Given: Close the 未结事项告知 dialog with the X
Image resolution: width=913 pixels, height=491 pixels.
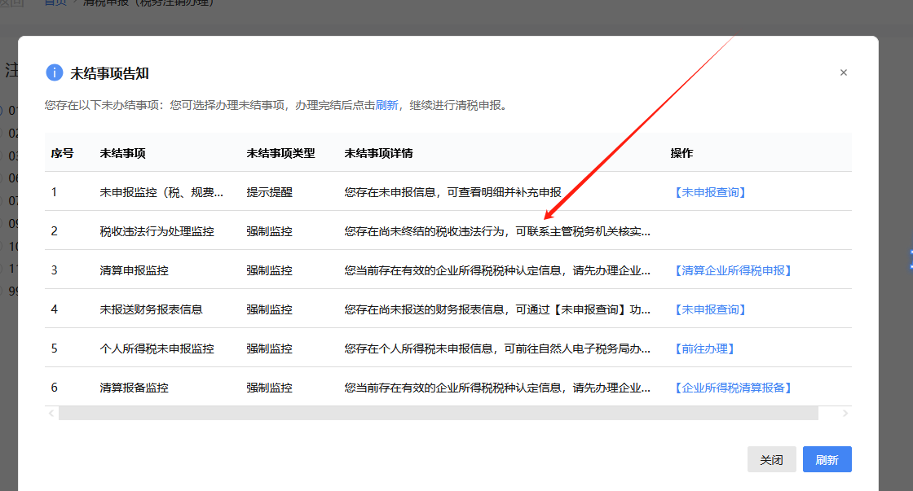Looking at the screenshot, I should click(843, 72).
